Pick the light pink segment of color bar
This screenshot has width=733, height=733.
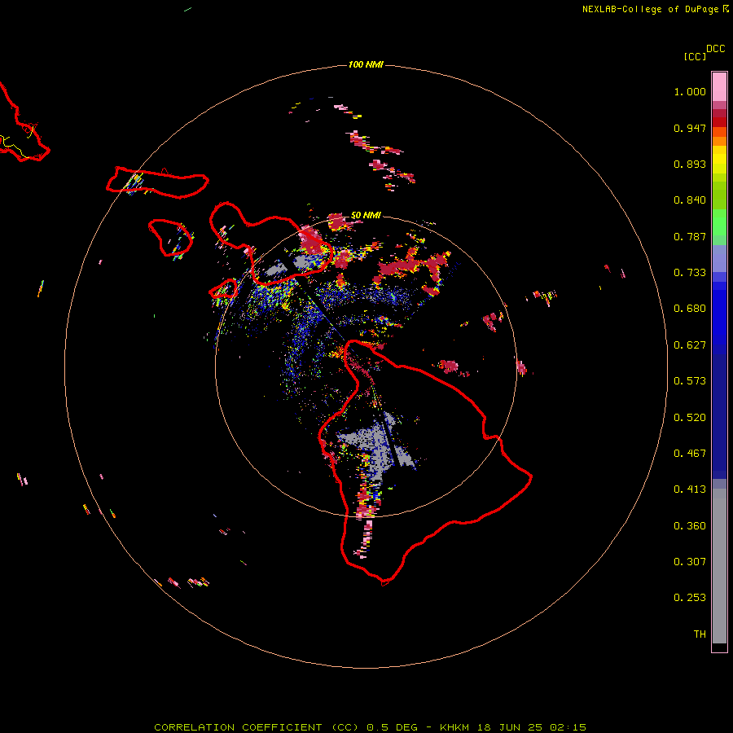[x=719, y=87]
